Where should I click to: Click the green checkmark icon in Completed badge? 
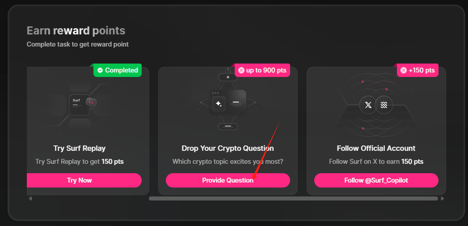(100, 70)
